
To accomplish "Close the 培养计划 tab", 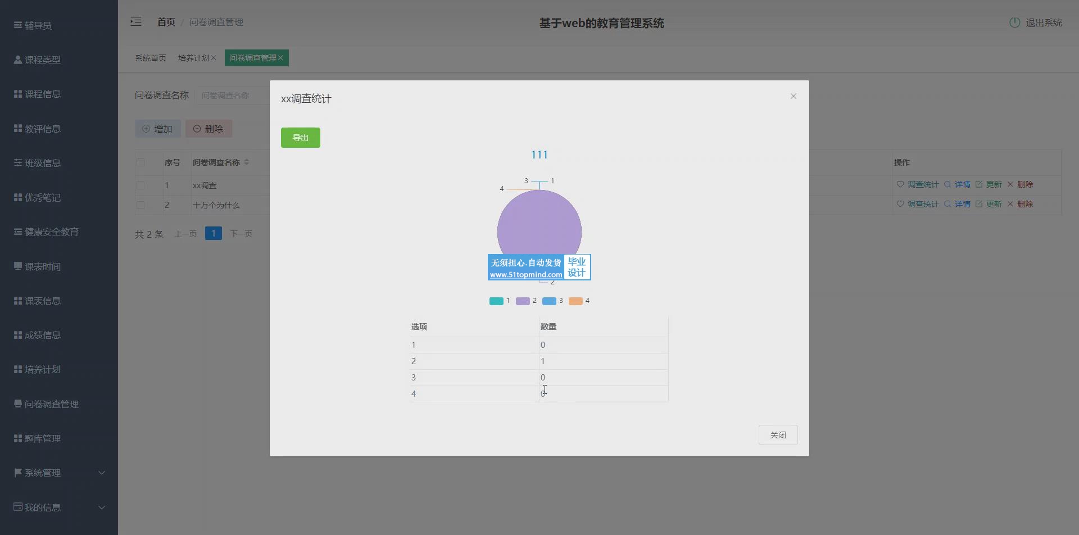I will tap(214, 58).
